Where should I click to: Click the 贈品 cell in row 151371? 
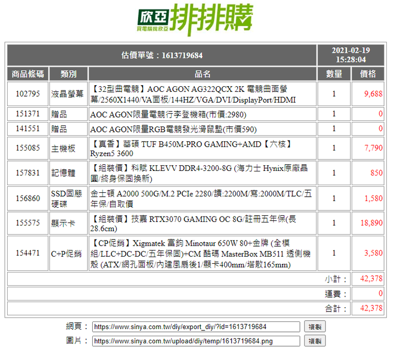pos(69,114)
